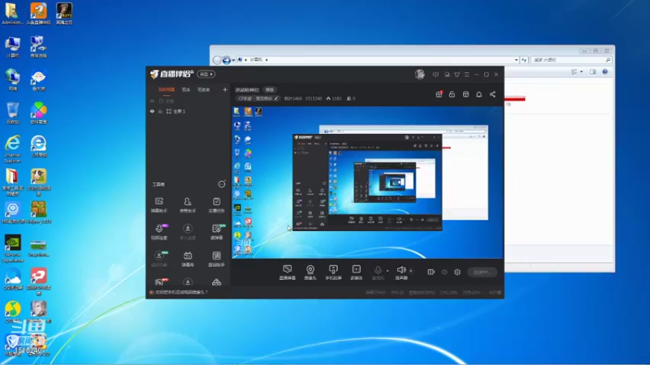Open the message icon next to the avatar
The image size is (650, 365).
pyautogui.click(x=435, y=75)
